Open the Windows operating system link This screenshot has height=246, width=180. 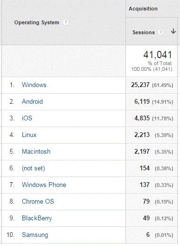(34, 85)
